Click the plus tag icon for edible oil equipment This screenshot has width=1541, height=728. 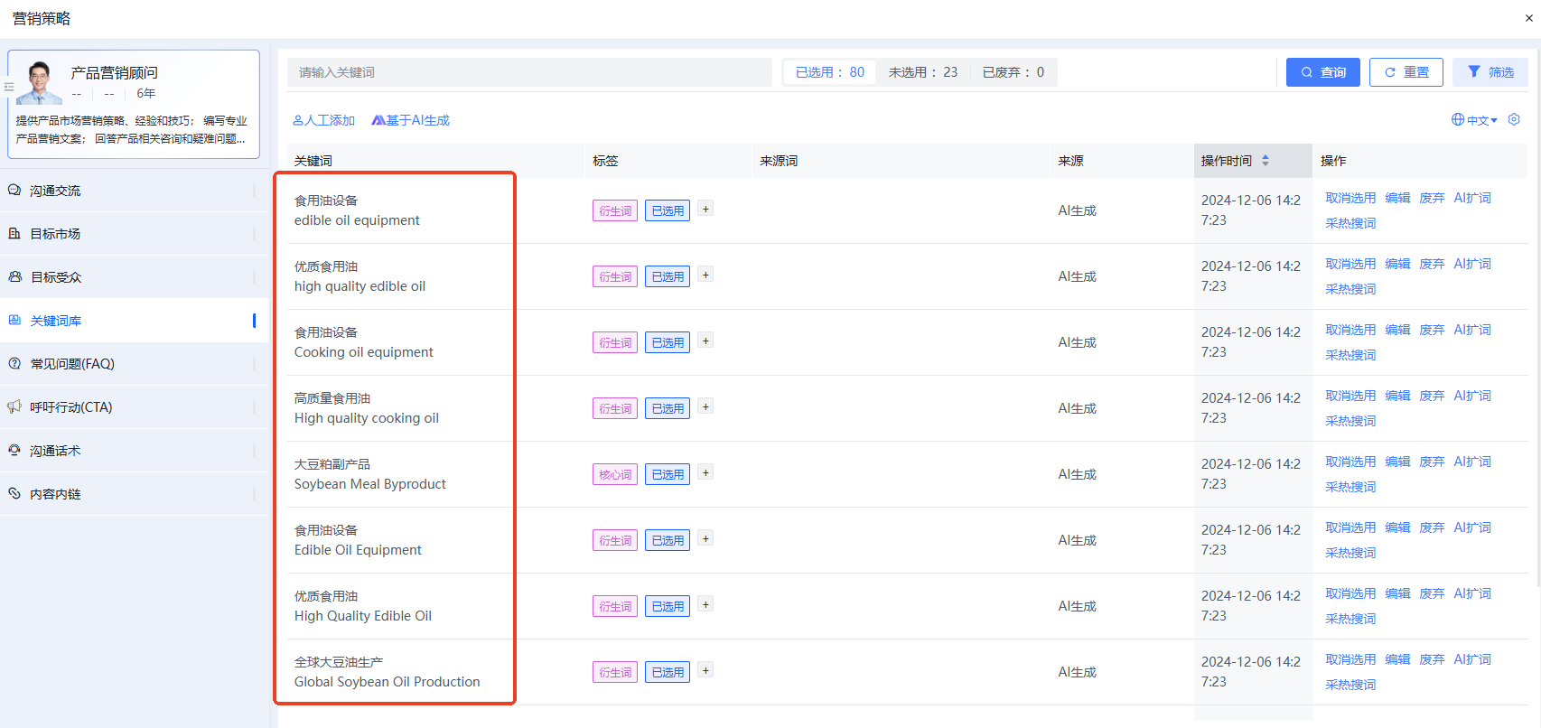coord(705,209)
